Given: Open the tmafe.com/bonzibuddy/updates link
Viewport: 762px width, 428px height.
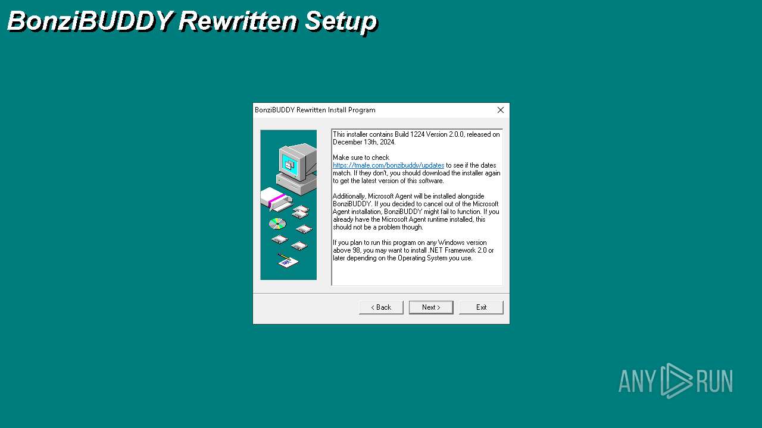Looking at the screenshot, I should [x=389, y=165].
